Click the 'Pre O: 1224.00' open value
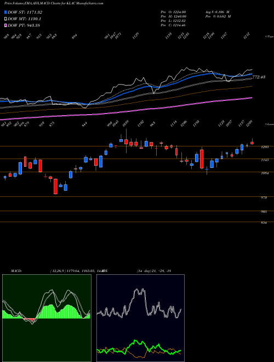 pos(173,12)
